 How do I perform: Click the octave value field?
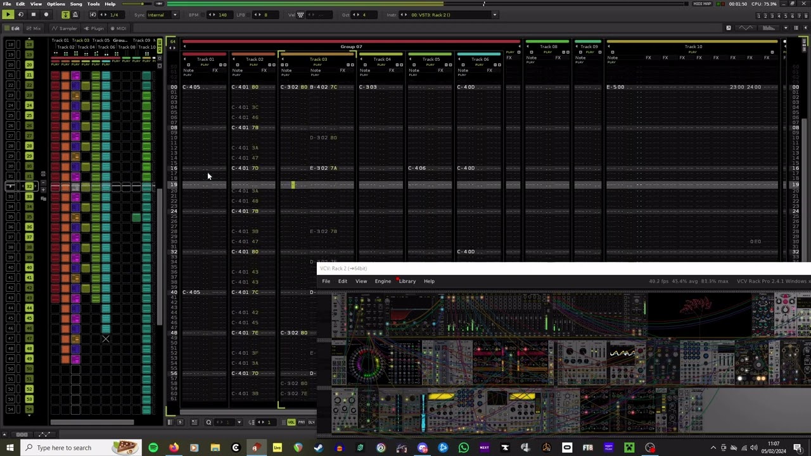(364, 15)
